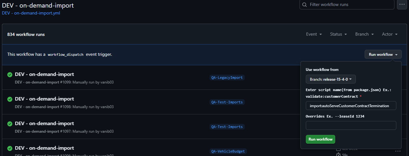
Task: Click the green success check for run #1097
Action: click(10, 124)
